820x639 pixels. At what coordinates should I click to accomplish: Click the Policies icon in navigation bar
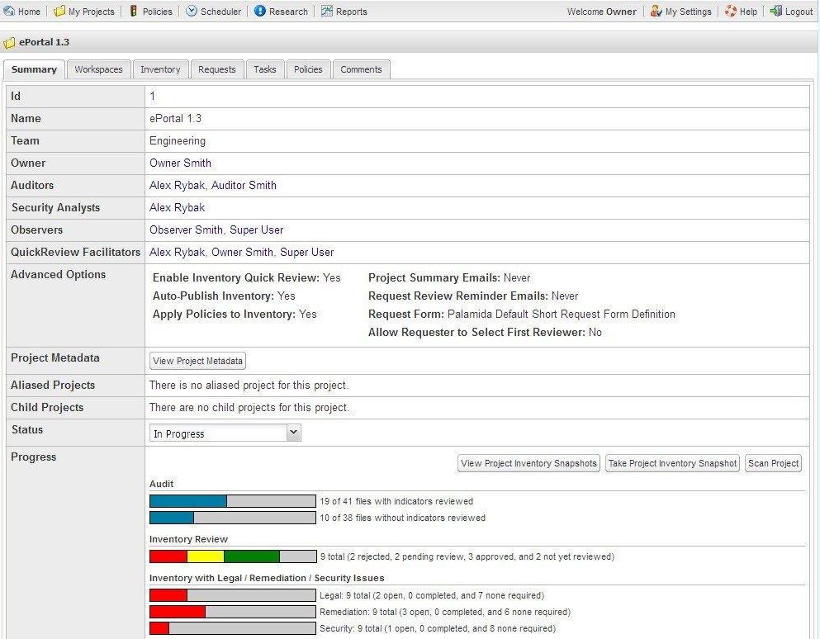[134, 12]
